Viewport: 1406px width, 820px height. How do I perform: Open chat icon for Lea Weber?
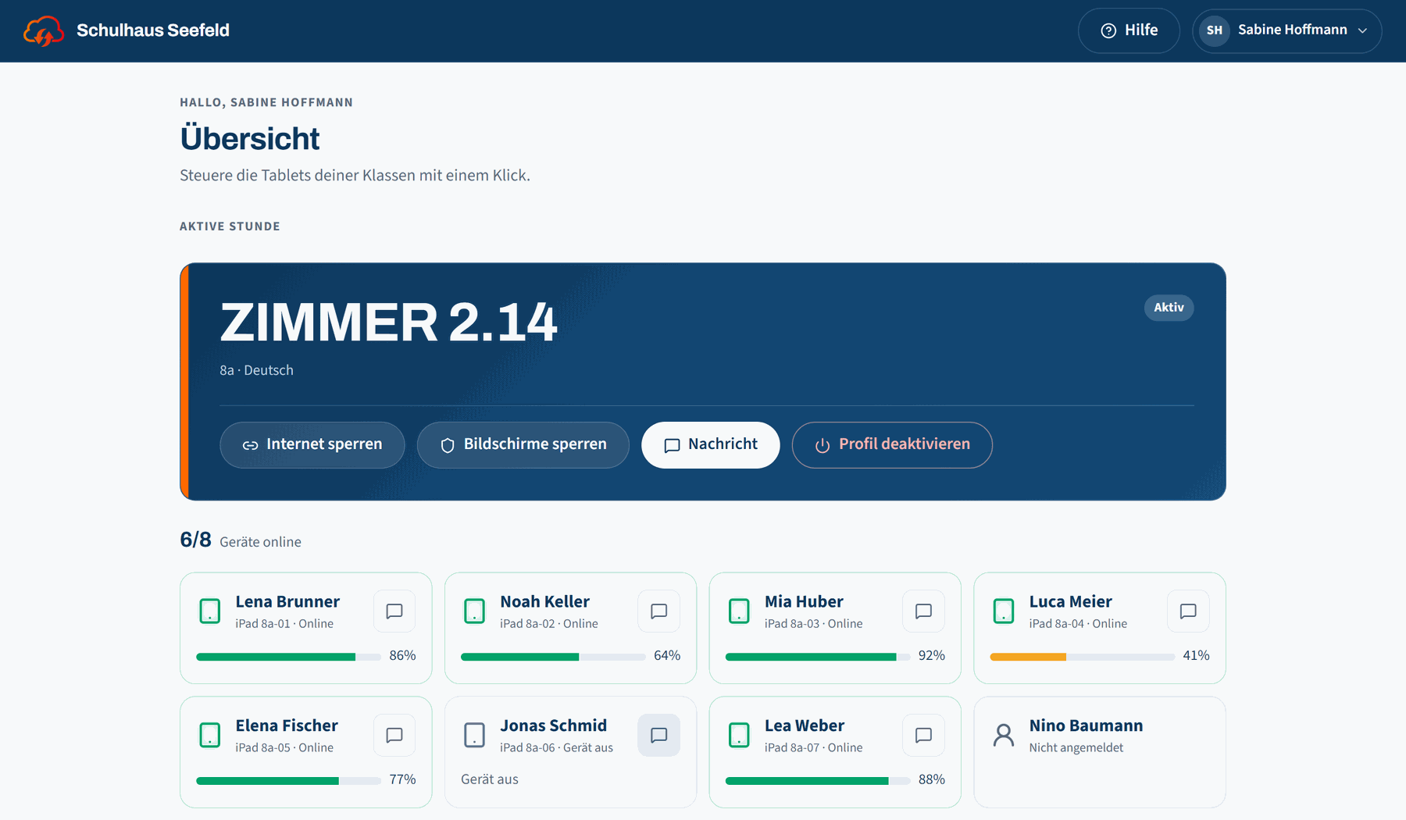[923, 736]
